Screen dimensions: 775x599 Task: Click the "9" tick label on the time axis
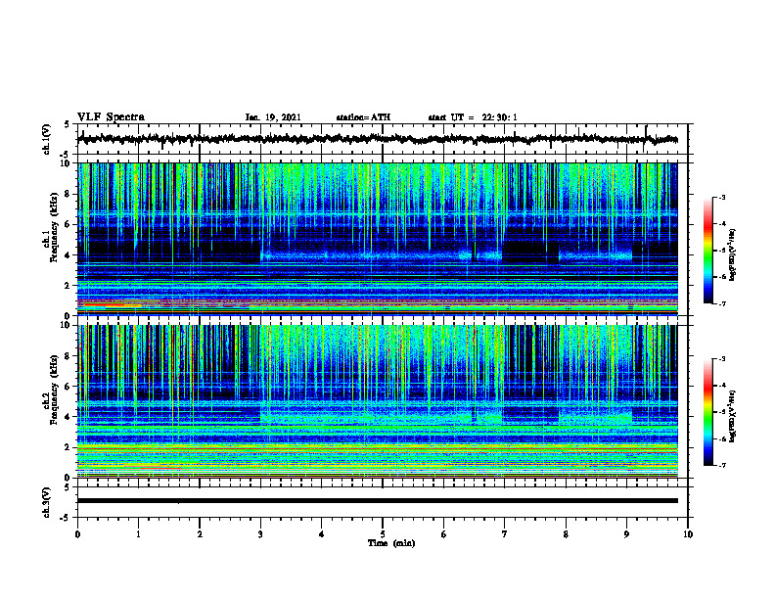click(x=626, y=534)
